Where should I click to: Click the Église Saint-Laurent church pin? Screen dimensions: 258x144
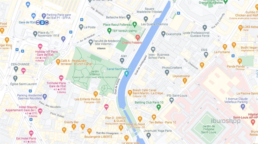click(15, 79)
